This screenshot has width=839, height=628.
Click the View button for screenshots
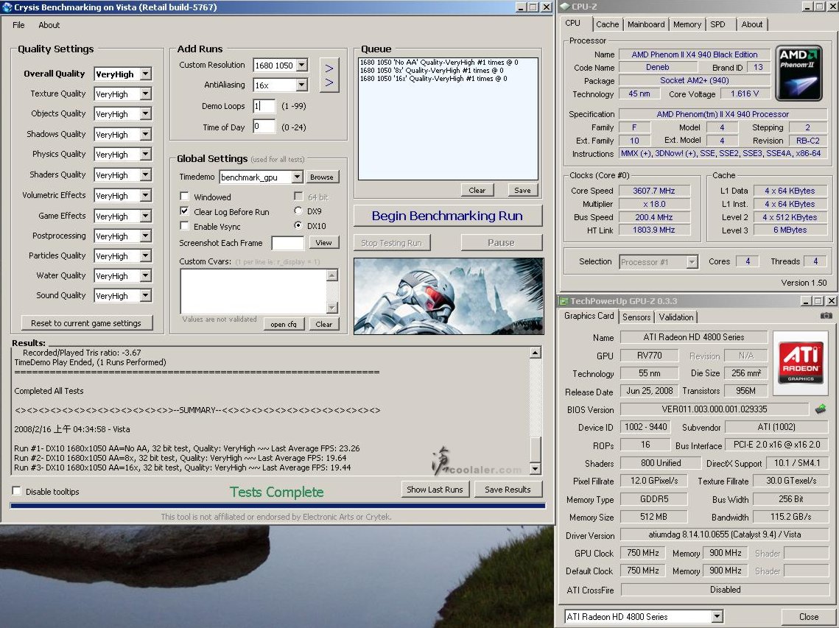tap(323, 242)
